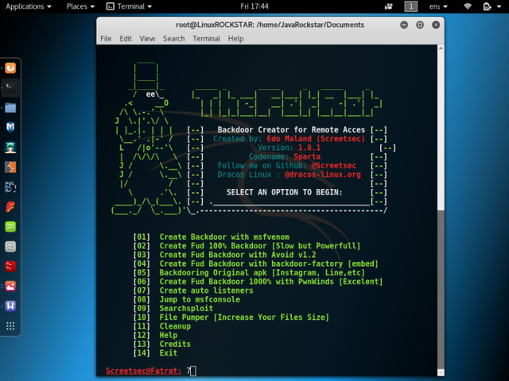Click '[12] Help' option in terminal list
Viewport: 509px width, 381px height.
[155, 335]
